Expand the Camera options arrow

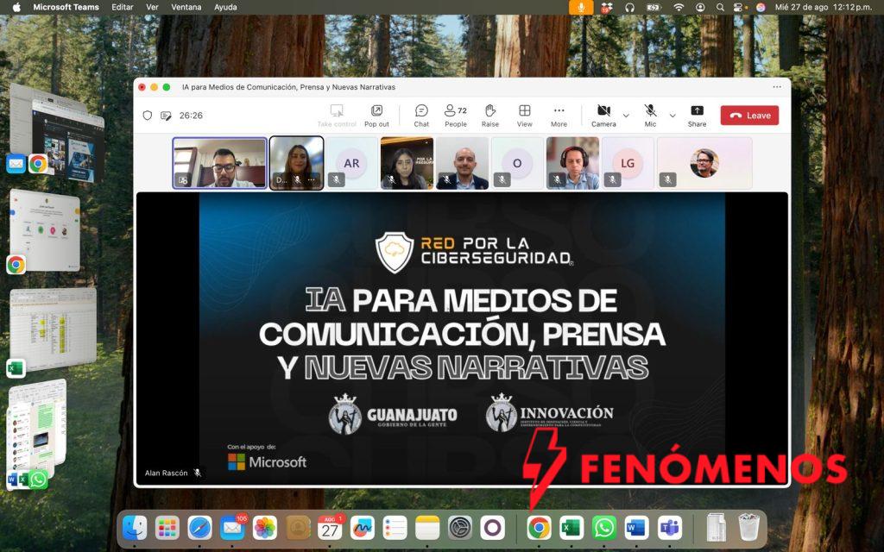tap(626, 116)
